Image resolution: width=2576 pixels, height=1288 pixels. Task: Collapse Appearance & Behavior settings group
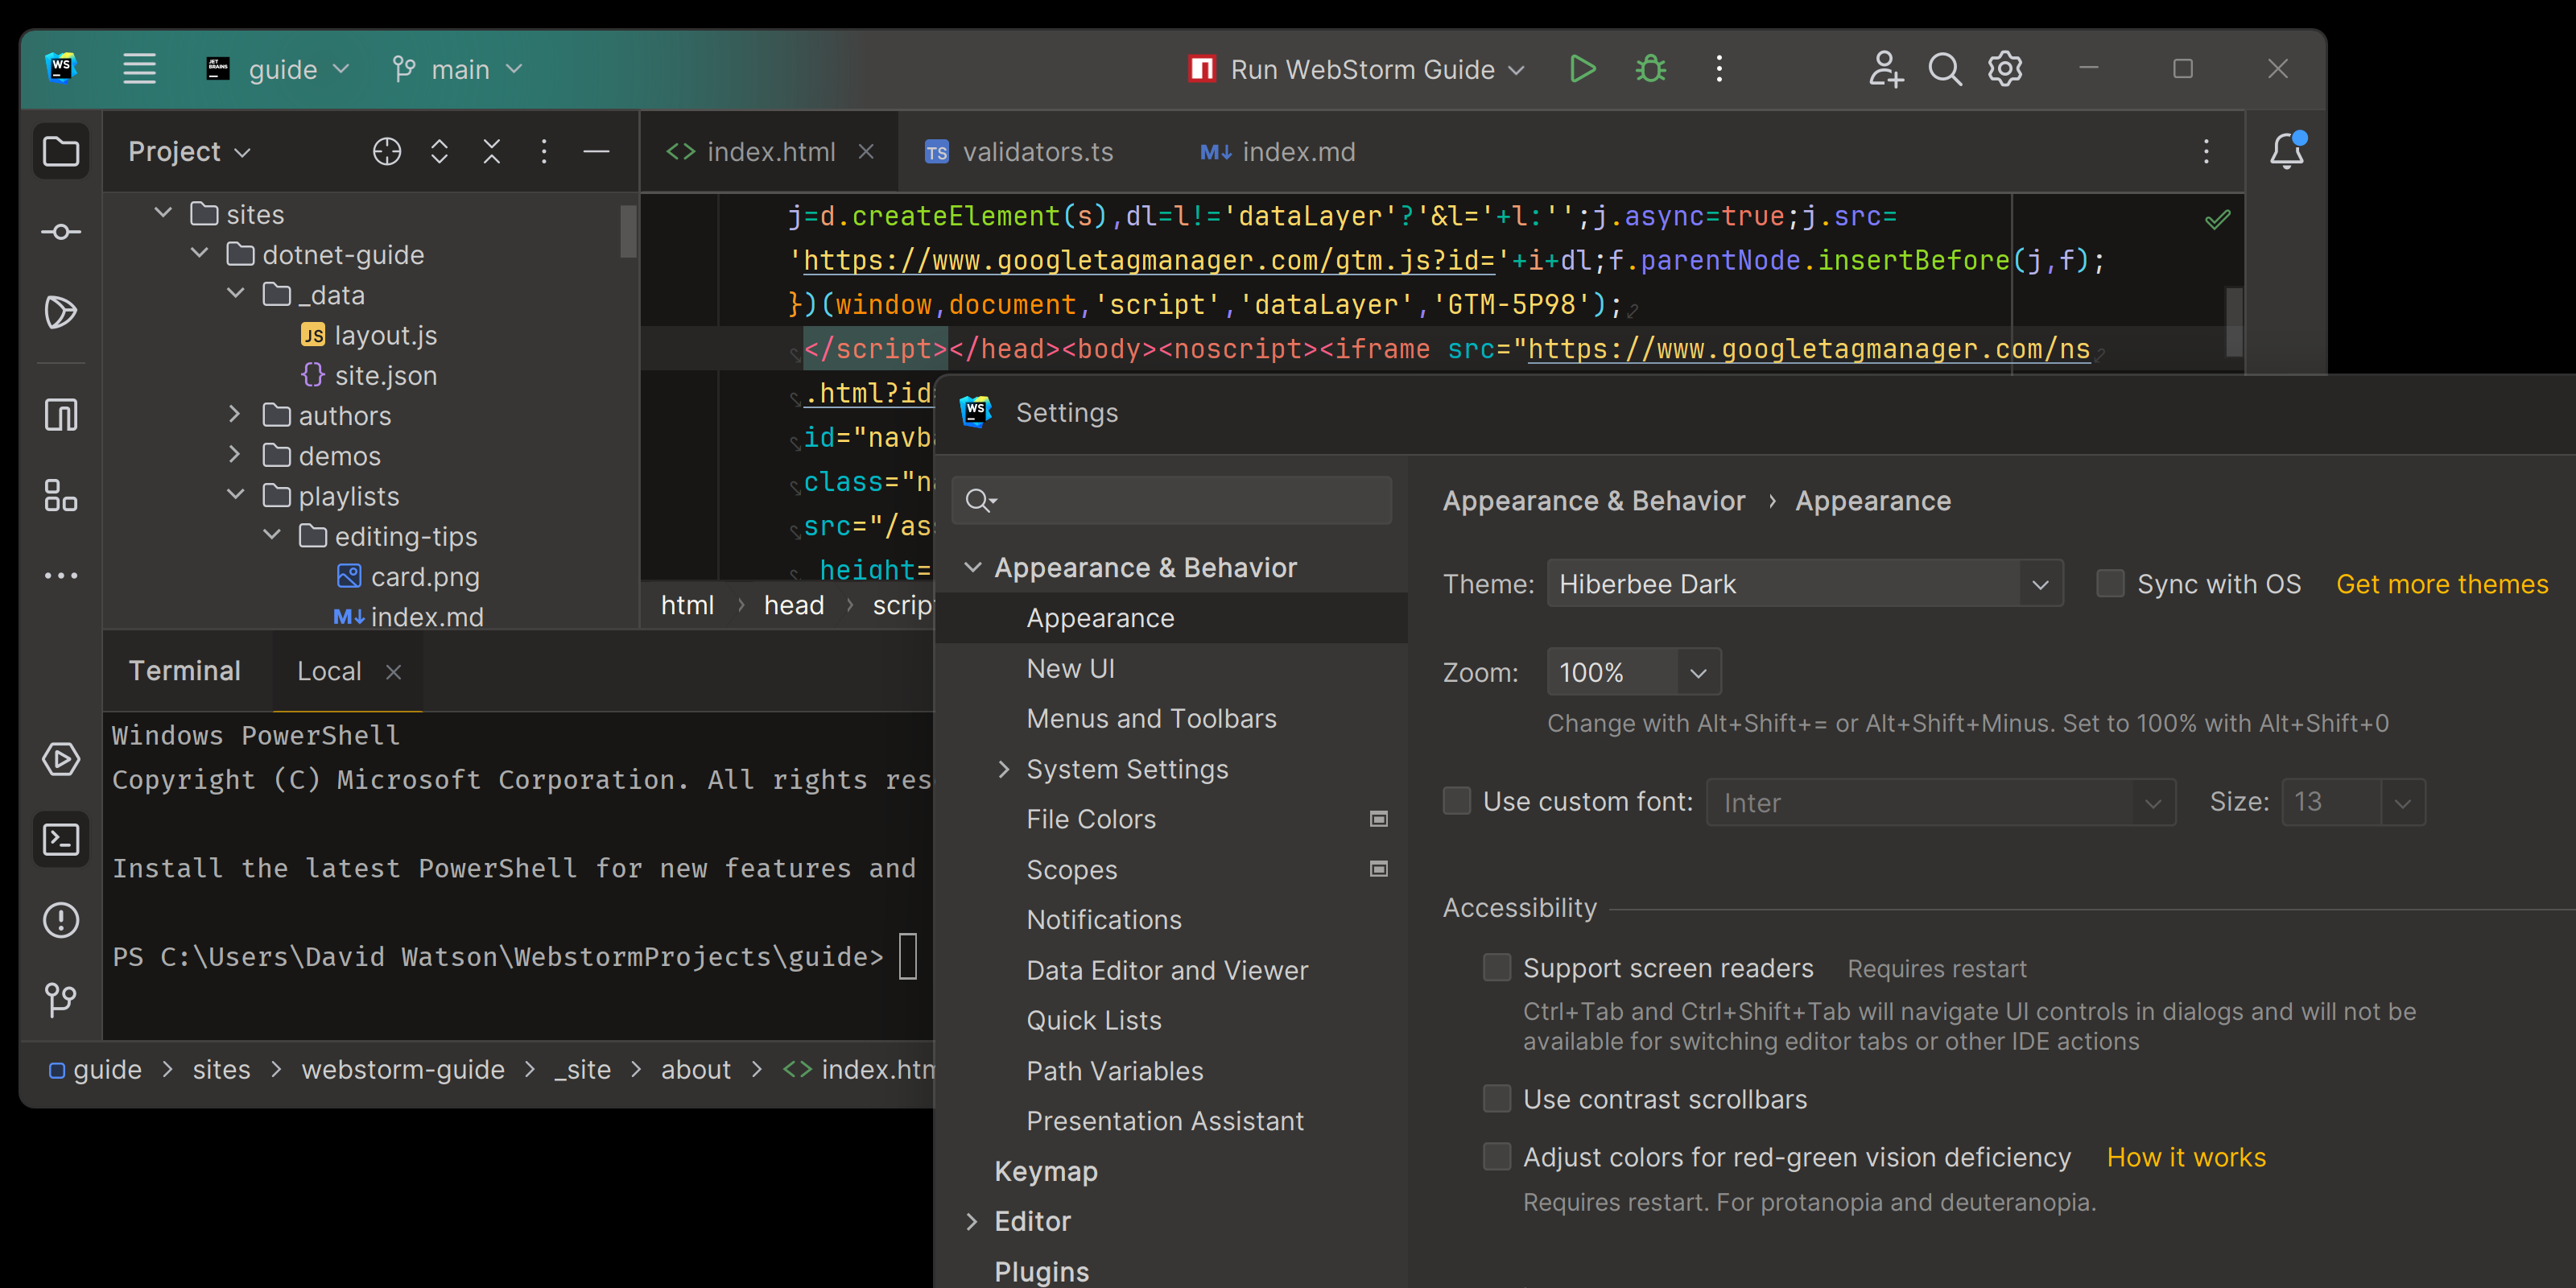pos(972,567)
